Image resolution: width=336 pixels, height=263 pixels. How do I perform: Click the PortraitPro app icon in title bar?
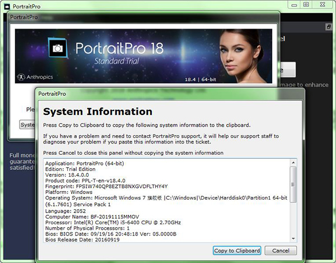pyautogui.click(x=7, y=7)
